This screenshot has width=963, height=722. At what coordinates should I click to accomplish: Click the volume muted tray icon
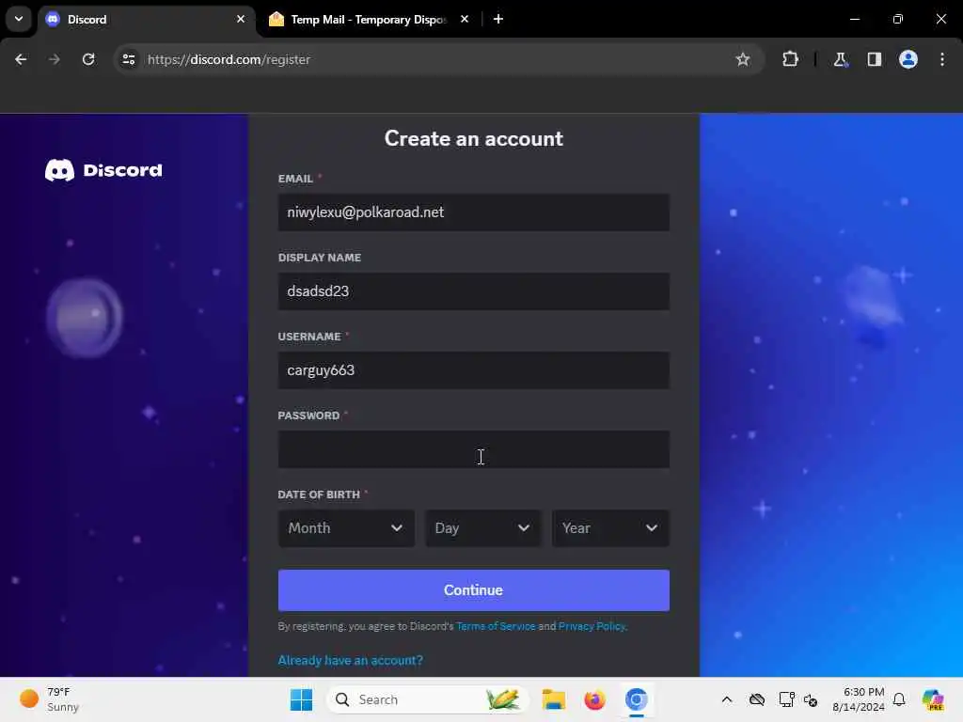point(811,699)
